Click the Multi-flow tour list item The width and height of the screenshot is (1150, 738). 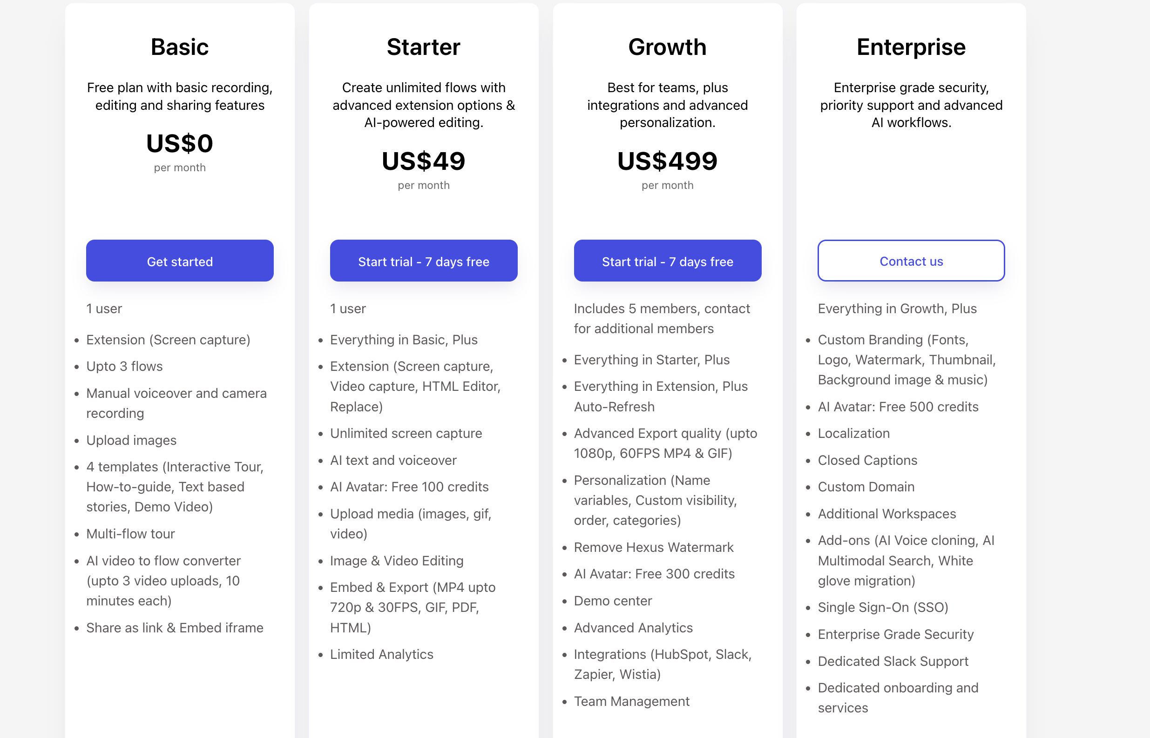click(x=130, y=534)
